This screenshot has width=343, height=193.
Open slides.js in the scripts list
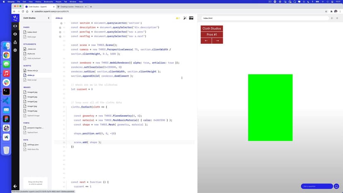click(31, 75)
